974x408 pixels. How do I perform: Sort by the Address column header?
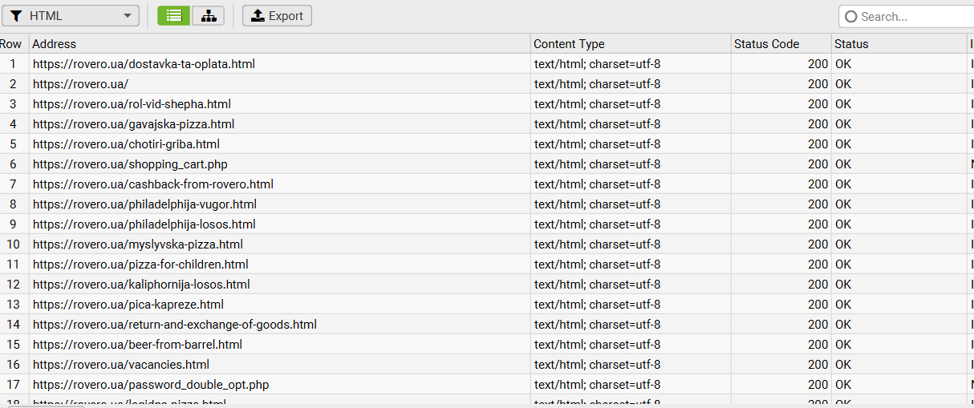(x=55, y=44)
